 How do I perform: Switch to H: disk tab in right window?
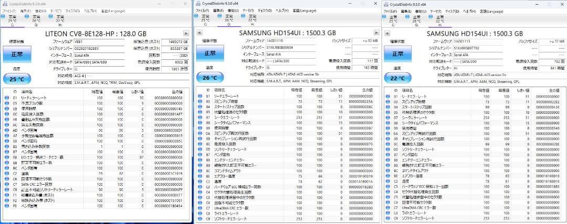440,20
